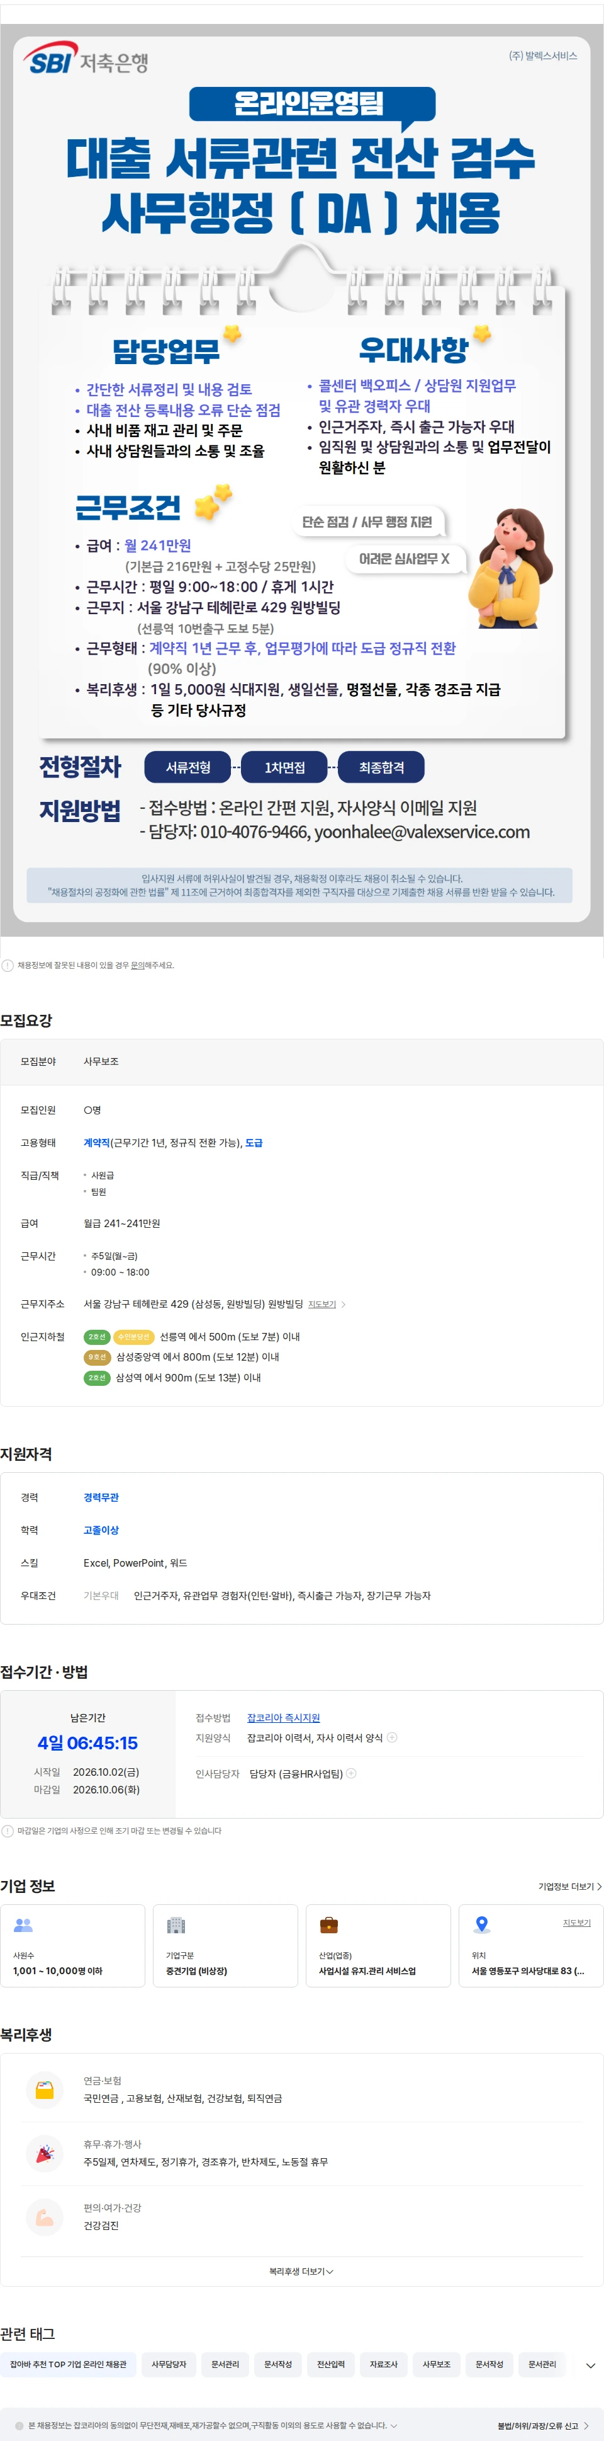Image resolution: width=604 pixels, height=2441 pixels.
Task: Select the last 문서관리 tag
Action: (542, 2365)
